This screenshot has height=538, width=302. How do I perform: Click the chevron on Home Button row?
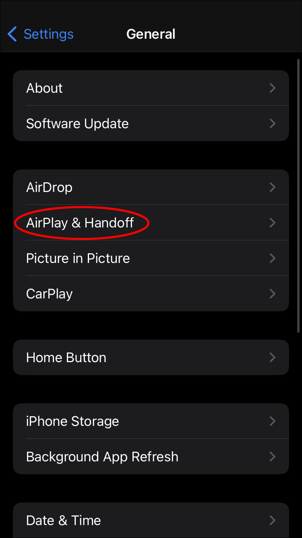[x=273, y=357]
